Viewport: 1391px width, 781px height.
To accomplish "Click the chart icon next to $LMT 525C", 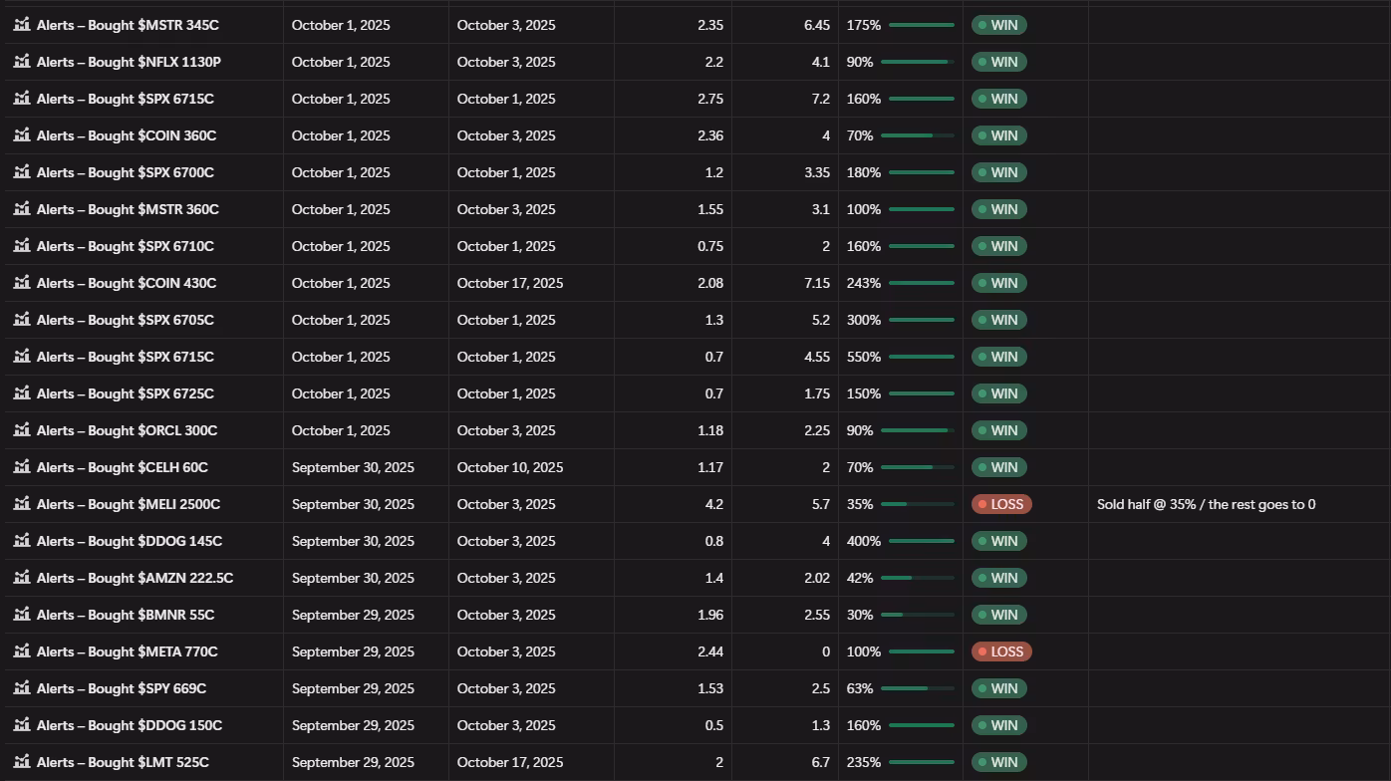I will coord(22,762).
